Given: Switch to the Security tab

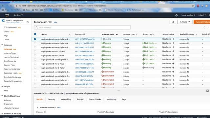Looking at the screenshot, I should pyautogui.click(x=52, y=99).
